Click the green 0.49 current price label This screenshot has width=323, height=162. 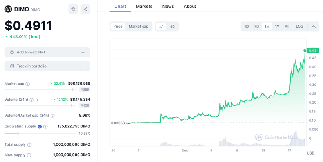click(312, 50)
